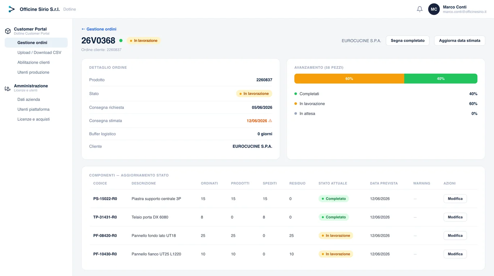The height and width of the screenshot is (276, 494).
Task: Click Piastra supporto centrale 3P description
Action: (x=156, y=199)
